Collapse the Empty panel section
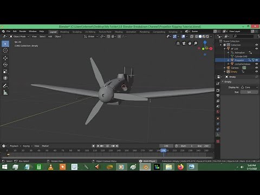This screenshot has height=195, width=260. tap(223, 82)
